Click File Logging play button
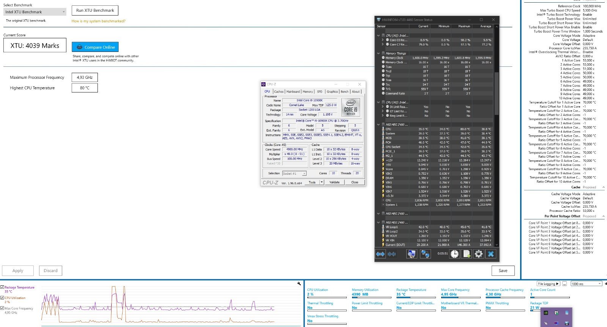607x327 pixels. [x=549, y=284]
